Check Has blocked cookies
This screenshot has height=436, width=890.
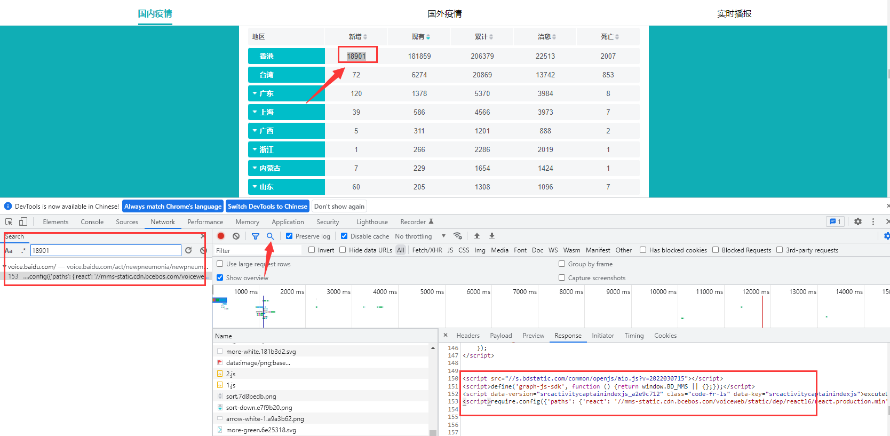click(643, 250)
